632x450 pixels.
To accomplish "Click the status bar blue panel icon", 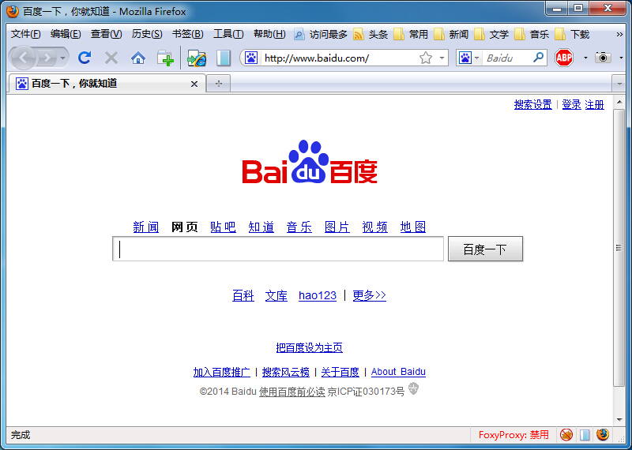I will click(585, 435).
